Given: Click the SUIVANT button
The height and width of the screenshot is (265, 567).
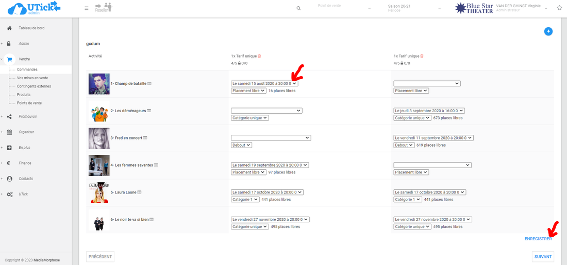Looking at the screenshot, I should tap(543, 257).
